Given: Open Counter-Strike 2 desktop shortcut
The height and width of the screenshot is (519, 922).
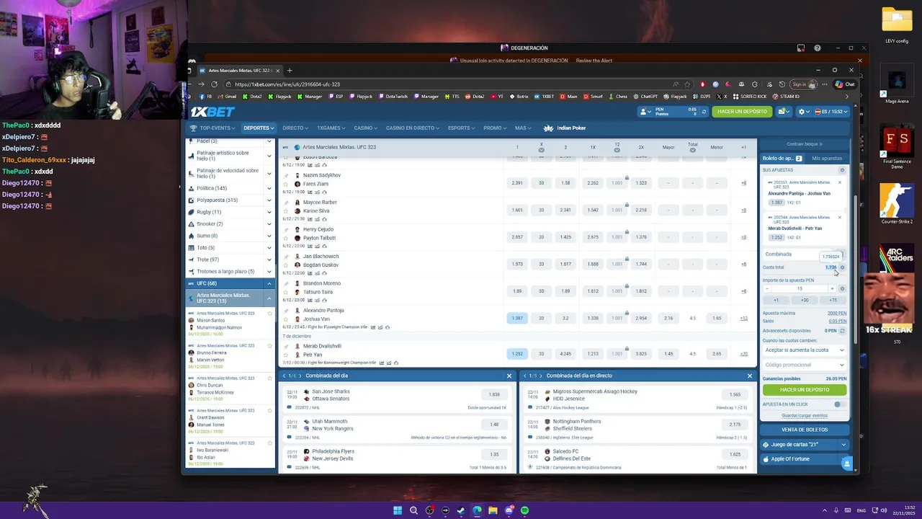Looking at the screenshot, I should (897, 204).
